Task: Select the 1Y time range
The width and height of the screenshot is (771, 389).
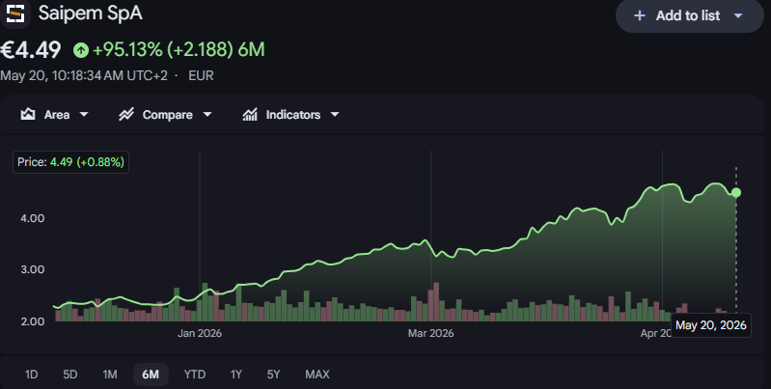Action: [x=236, y=375]
